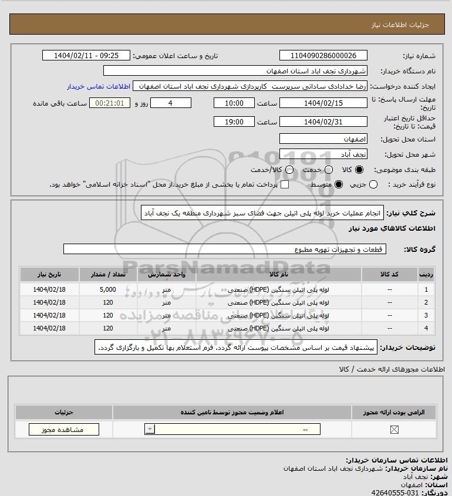Viewport: 452px width, 496px height.
Task: Click the announcement date field 1404/02/11 - 09:25
Action: pos(86,55)
